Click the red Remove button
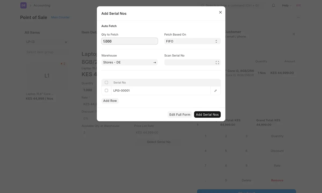322x193 pixels. pos(277,180)
